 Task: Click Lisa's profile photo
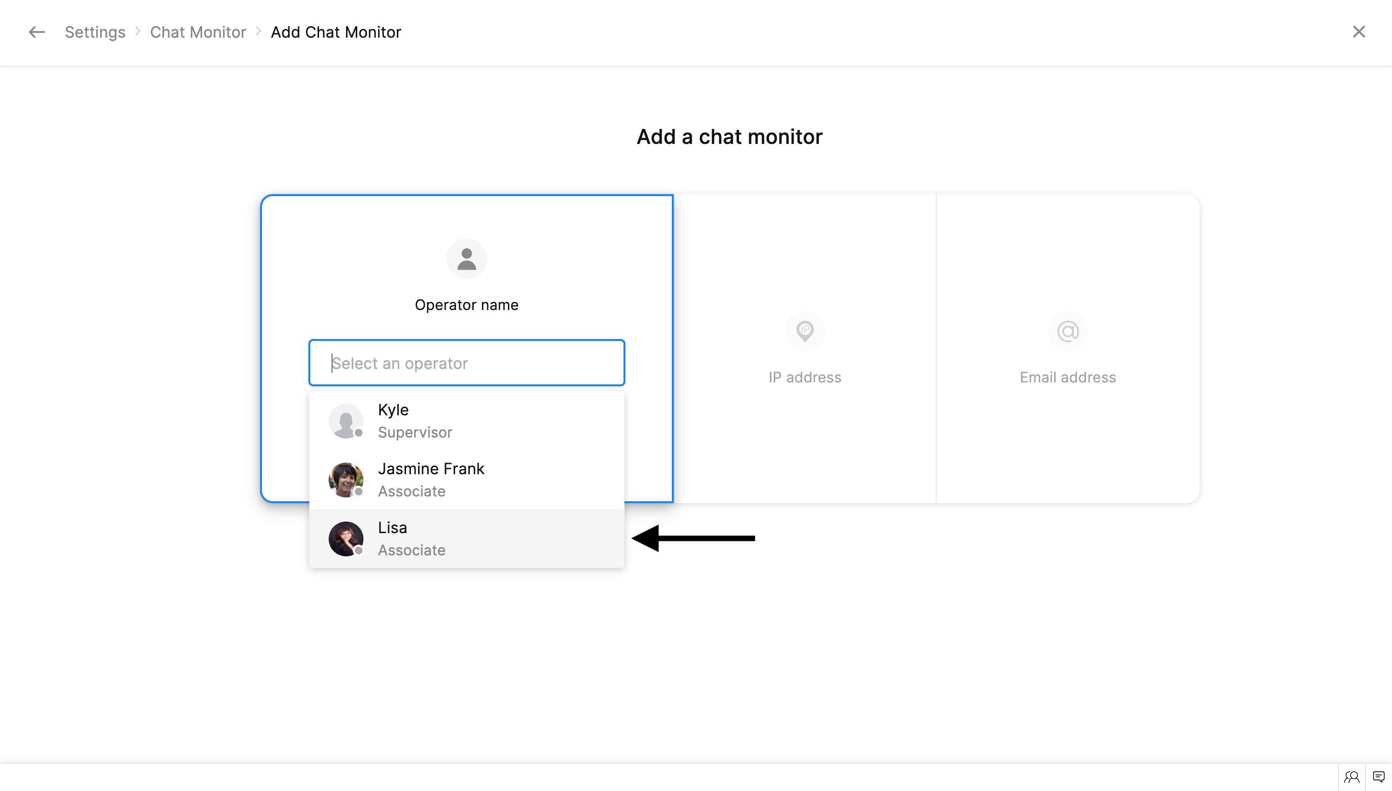click(x=345, y=538)
